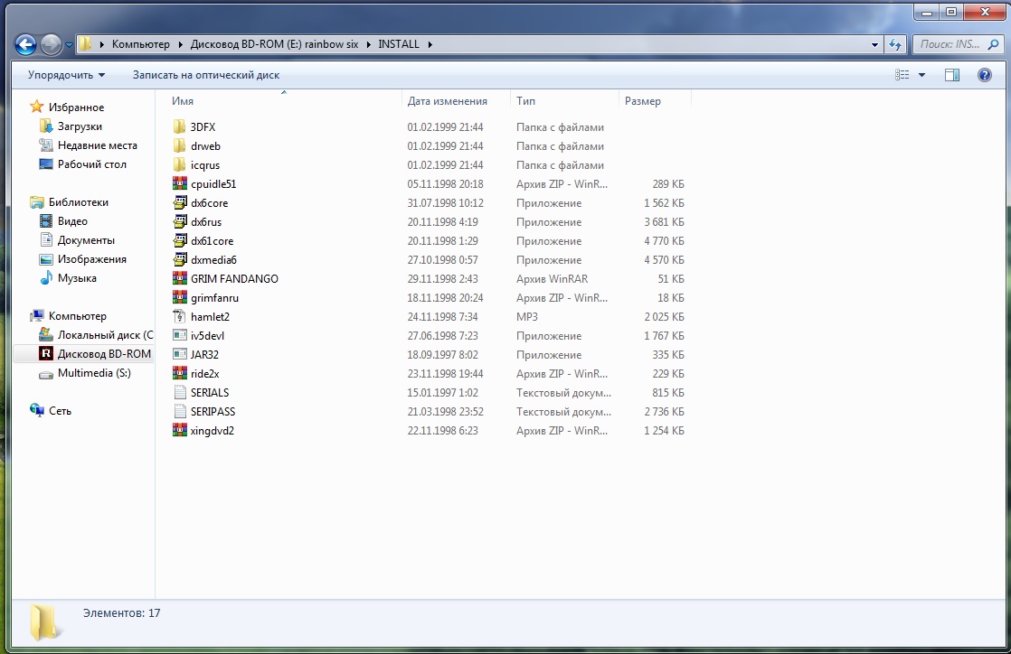This screenshot has width=1011, height=654.
Task: Select the 3DFX folder icon
Action: click(x=179, y=127)
